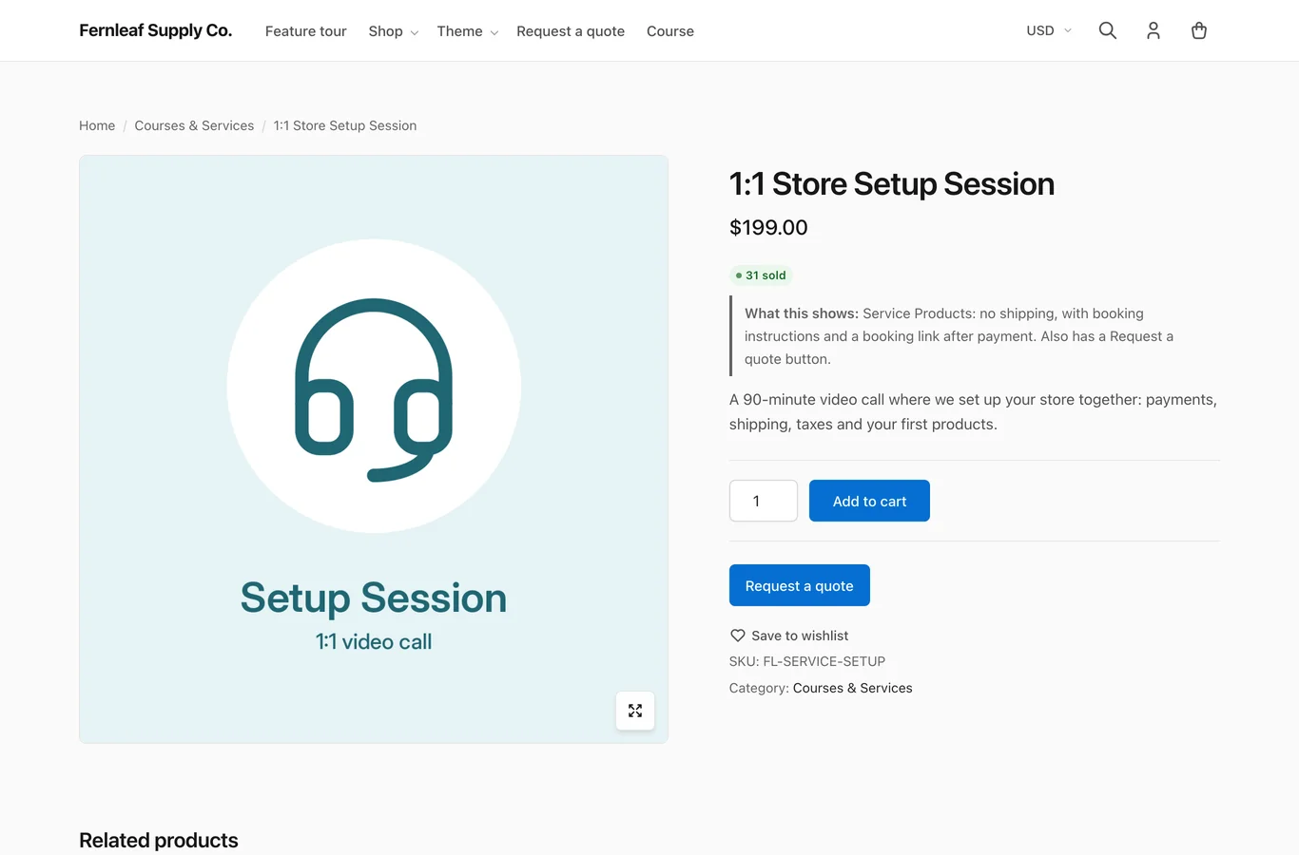This screenshot has height=855, width=1299.
Task: Open the search icon in header
Action: point(1107,30)
